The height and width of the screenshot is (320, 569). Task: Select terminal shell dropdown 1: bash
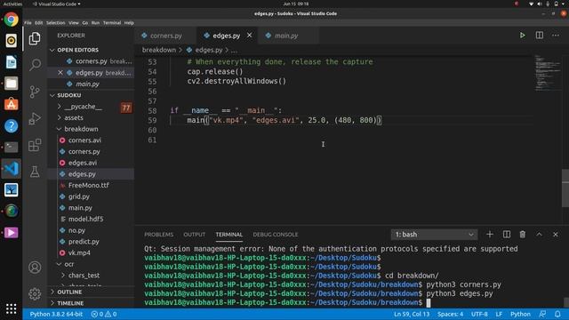(434, 235)
